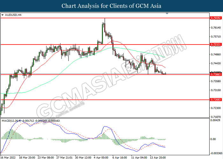Click the 27 Mar 21:01 time label
The height and width of the screenshot is (159, 223).
pyautogui.click(x=64, y=157)
